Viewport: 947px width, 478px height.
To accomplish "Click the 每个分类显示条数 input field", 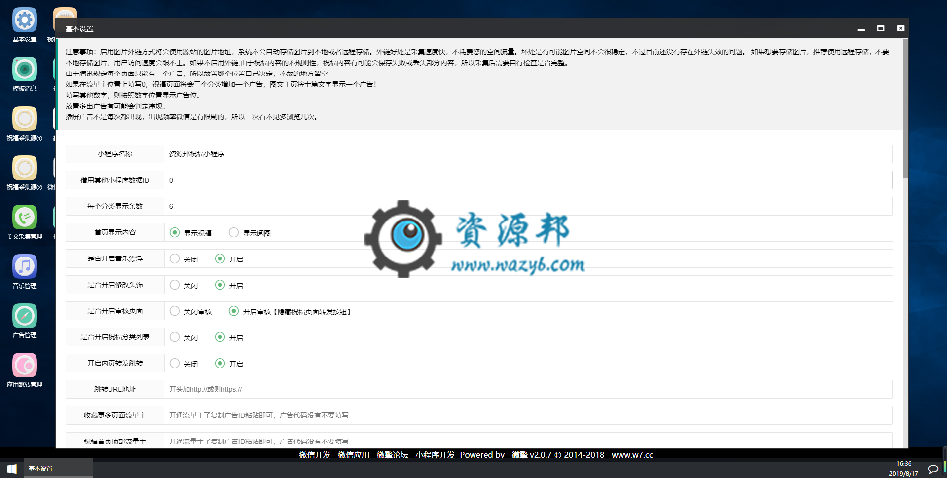I will click(528, 206).
